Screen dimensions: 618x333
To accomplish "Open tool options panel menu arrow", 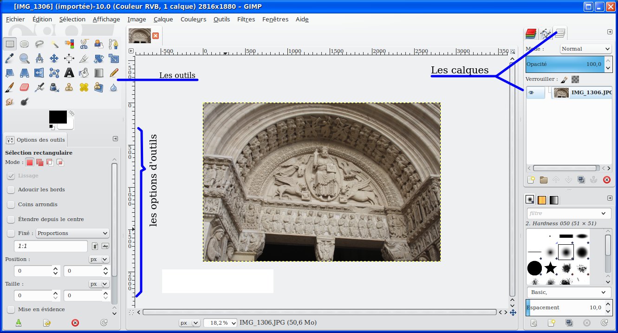I will pos(115,138).
